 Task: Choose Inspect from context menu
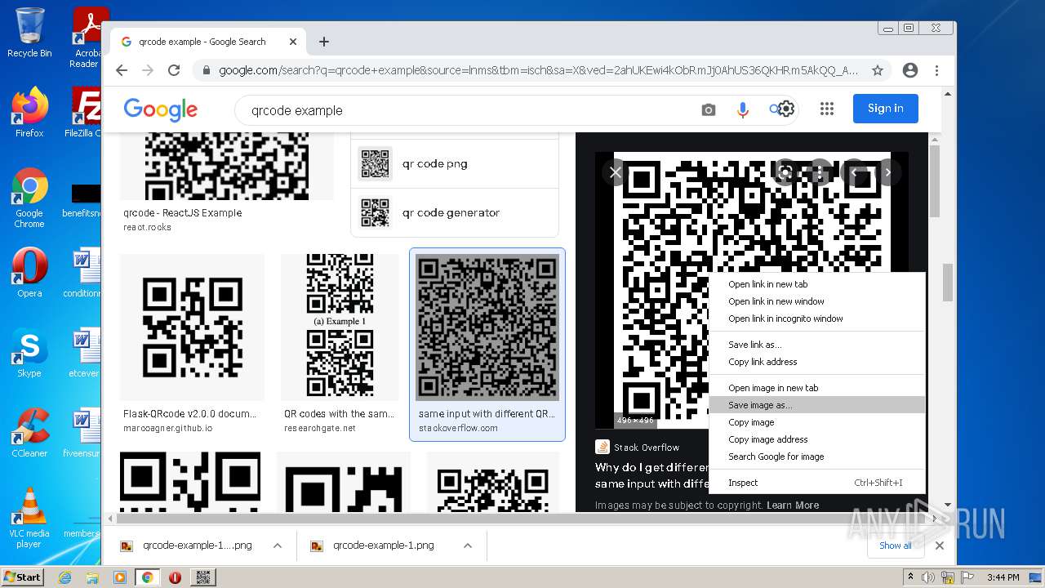point(817,483)
